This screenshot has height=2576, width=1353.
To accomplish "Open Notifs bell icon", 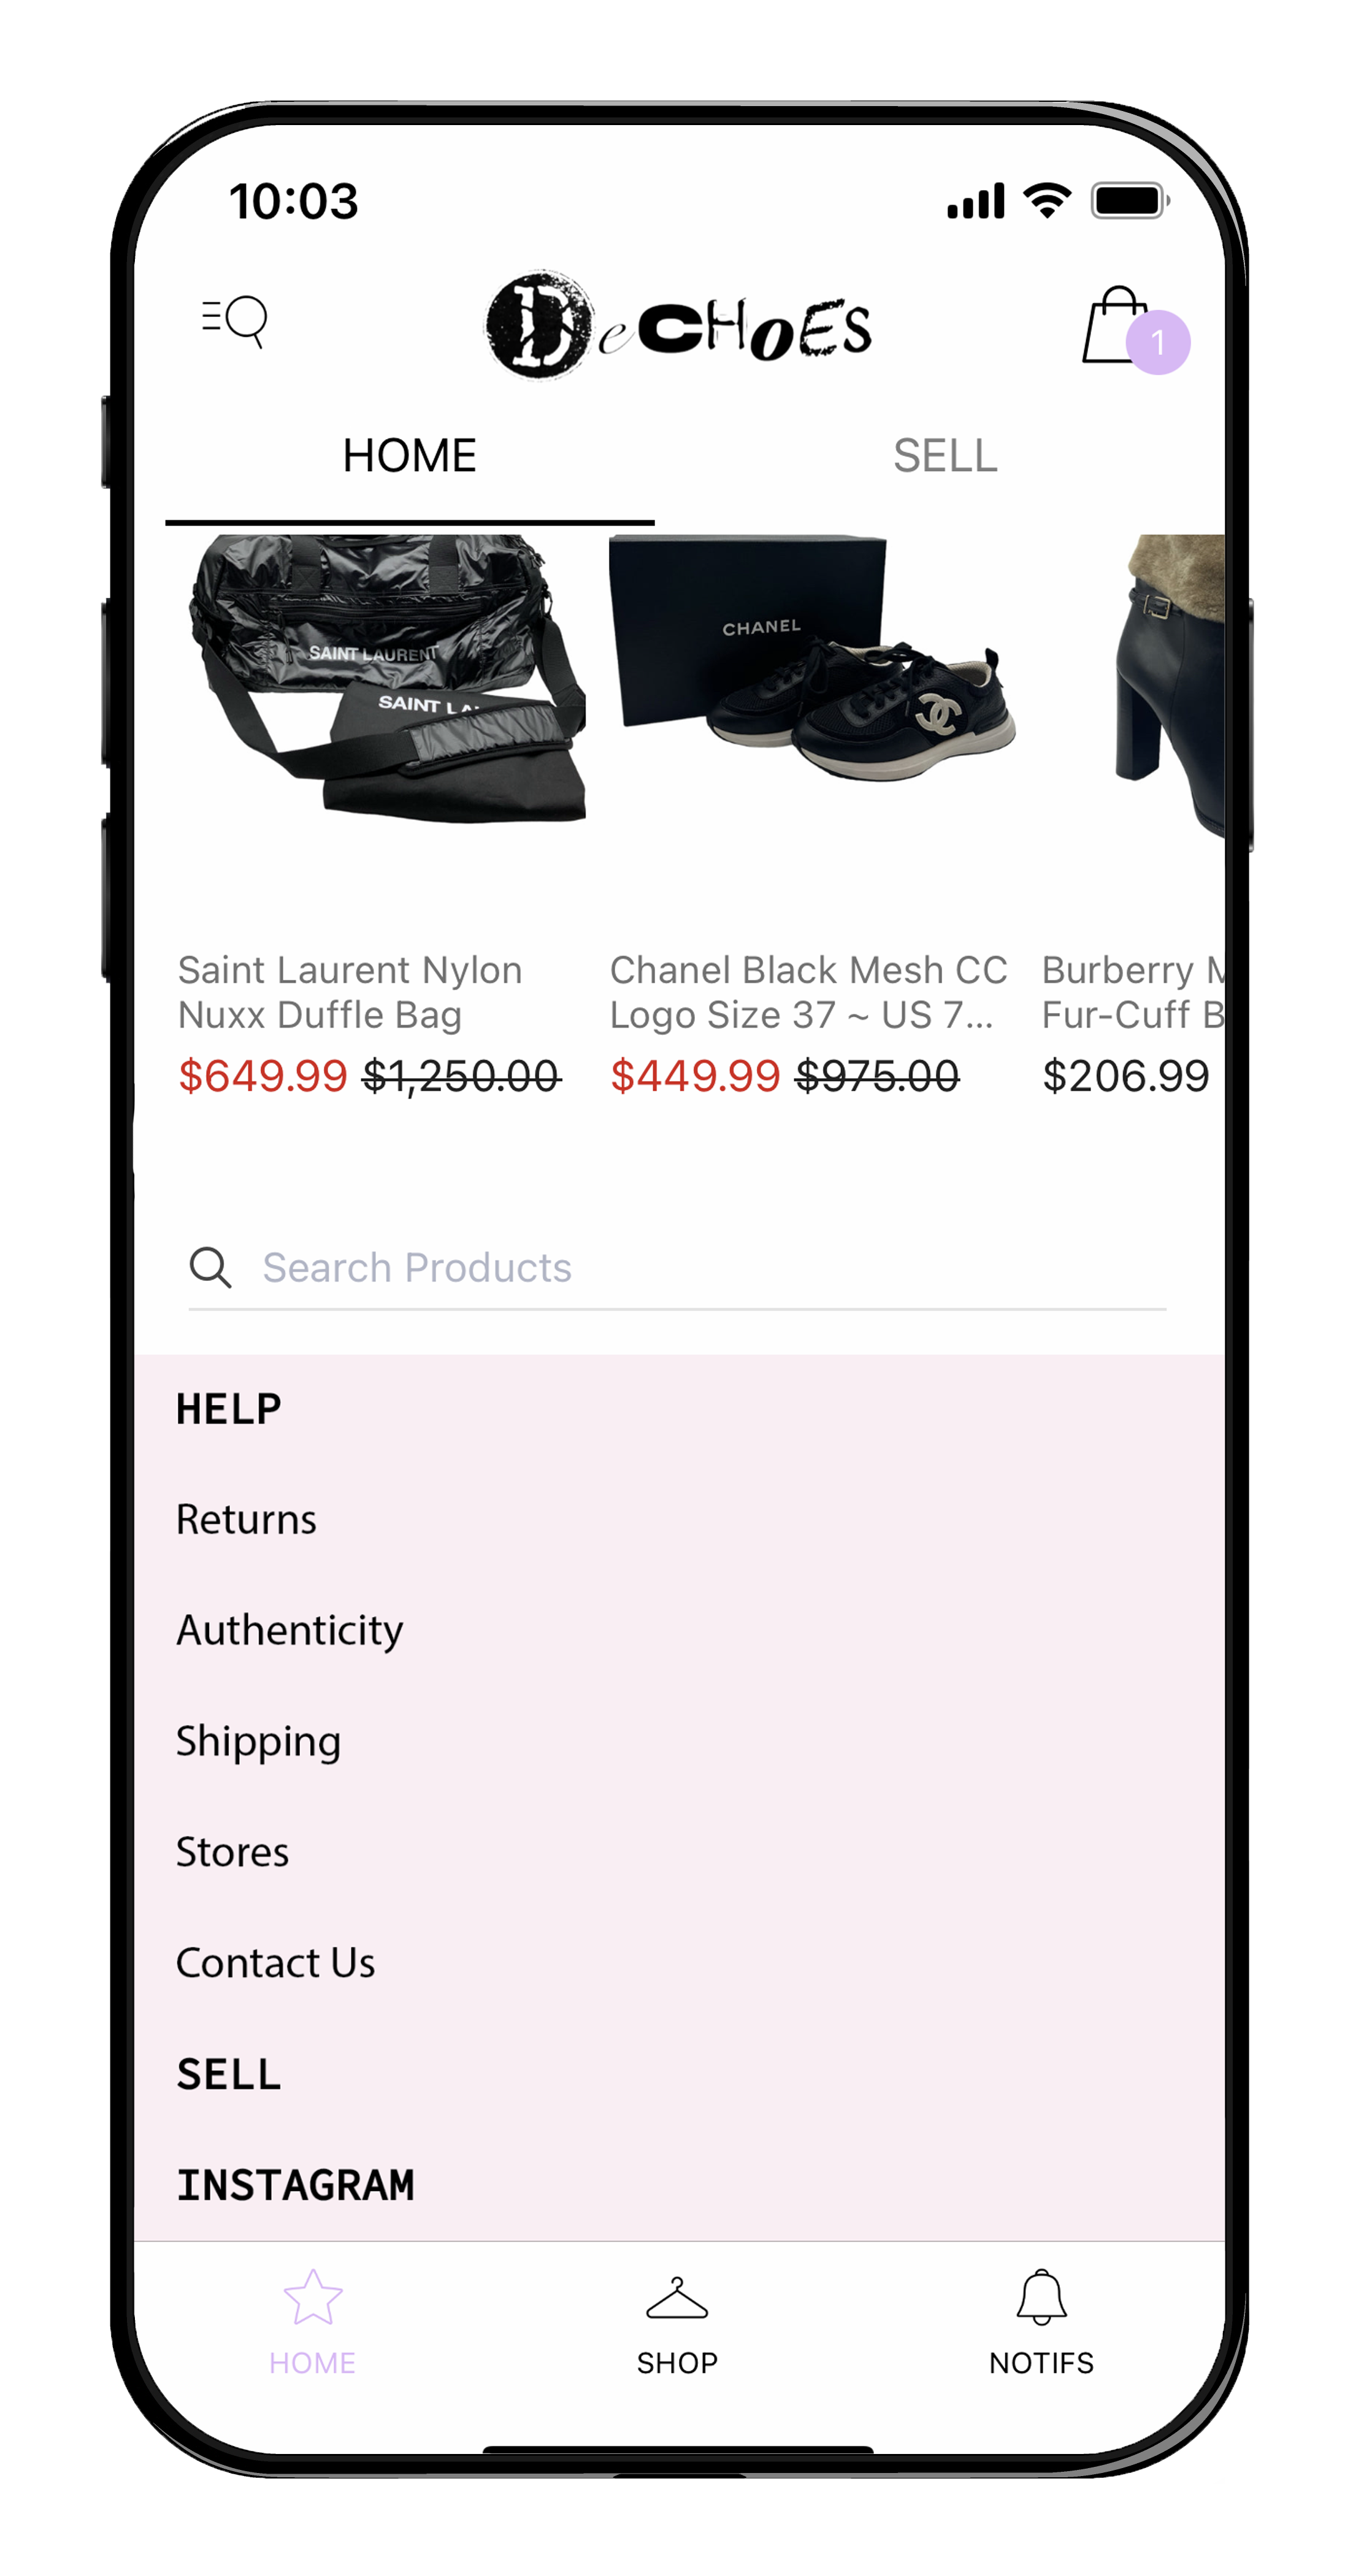I will [x=1041, y=2297].
